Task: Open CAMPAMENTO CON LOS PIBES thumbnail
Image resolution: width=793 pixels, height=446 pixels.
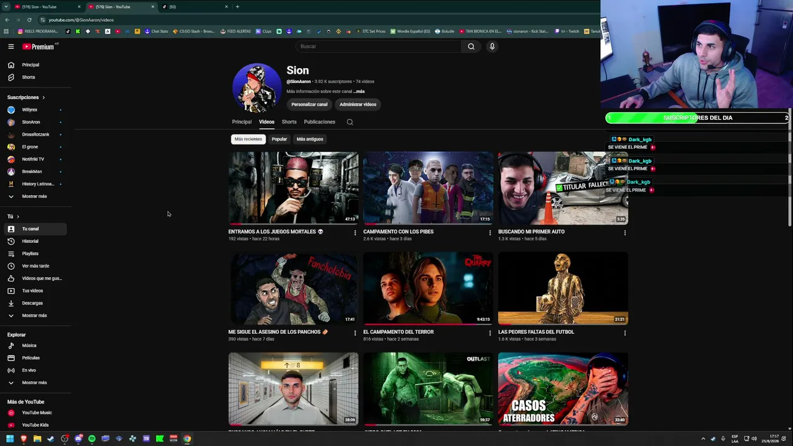Action: click(x=428, y=188)
